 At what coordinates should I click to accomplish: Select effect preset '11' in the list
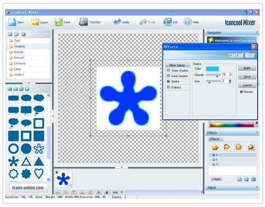[233, 164]
